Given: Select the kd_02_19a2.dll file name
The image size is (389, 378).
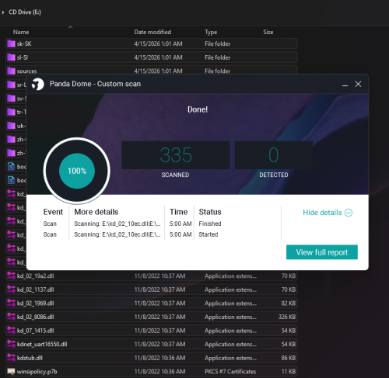Looking at the screenshot, I should pos(36,276).
